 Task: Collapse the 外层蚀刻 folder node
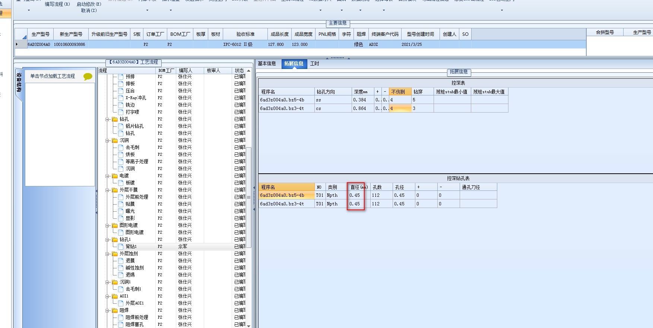point(108,254)
